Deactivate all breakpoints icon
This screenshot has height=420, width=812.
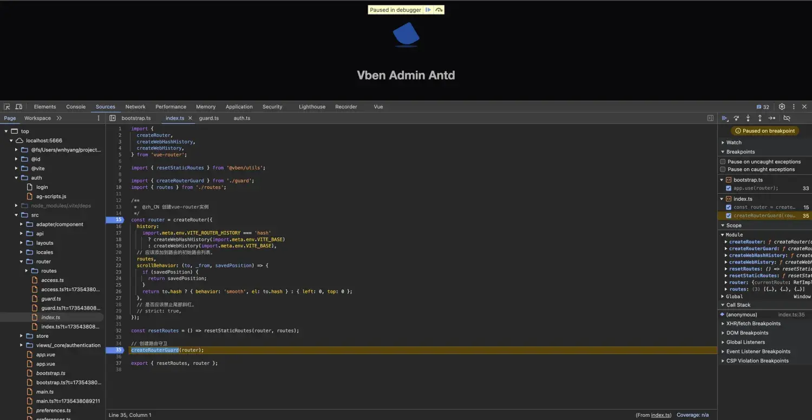(787, 118)
